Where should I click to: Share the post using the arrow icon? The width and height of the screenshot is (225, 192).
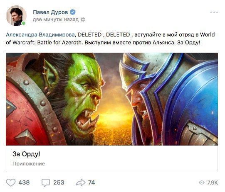point(81,182)
